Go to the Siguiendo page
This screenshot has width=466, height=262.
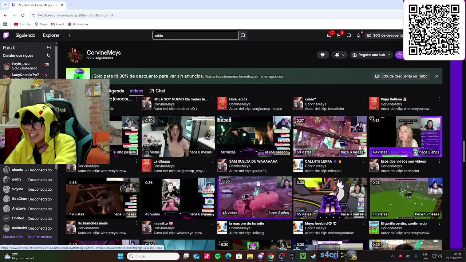coord(25,35)
